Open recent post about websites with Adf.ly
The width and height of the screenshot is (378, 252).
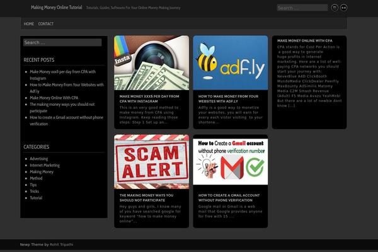point(67,88)
